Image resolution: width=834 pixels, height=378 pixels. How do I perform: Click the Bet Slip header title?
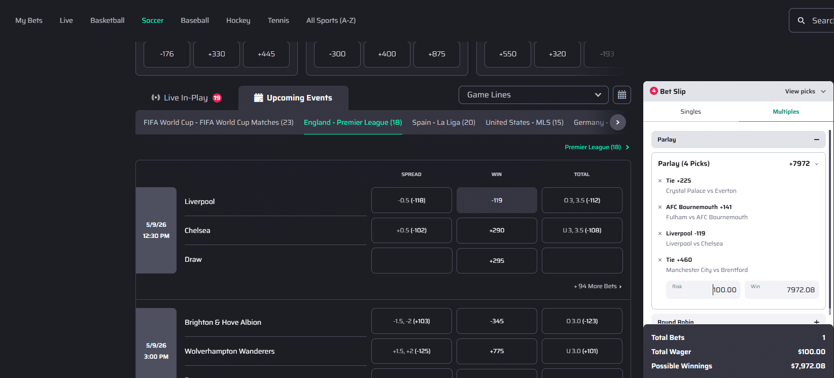click(673, 91)
